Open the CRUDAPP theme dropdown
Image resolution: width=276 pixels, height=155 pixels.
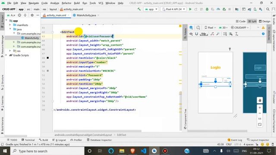click(240, 28)
